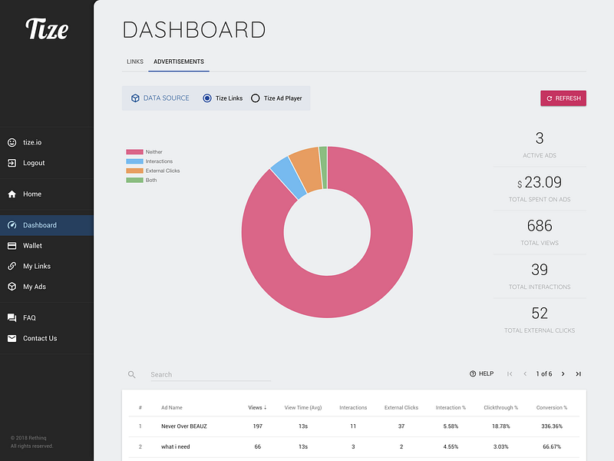Click the red Refresh button

563,98
